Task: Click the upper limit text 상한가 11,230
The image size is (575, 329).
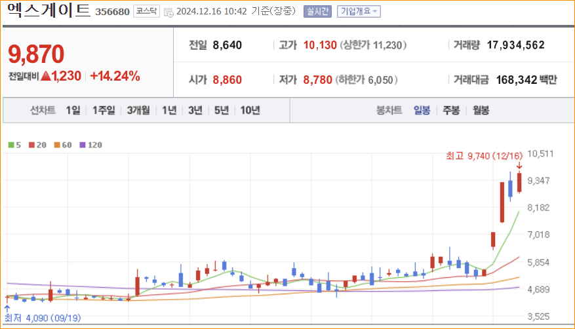Action: (373, 45)
